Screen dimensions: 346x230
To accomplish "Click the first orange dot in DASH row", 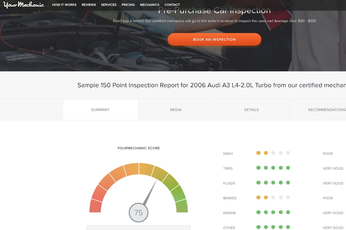I will click(x=258, y=153).
